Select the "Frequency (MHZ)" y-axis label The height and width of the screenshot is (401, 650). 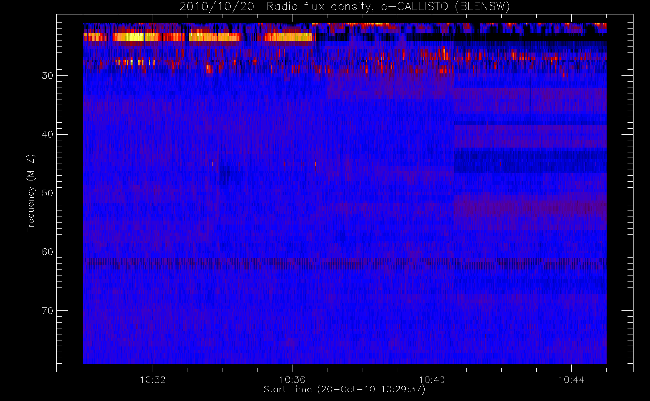pyautogui.click(x=31, y=193)
